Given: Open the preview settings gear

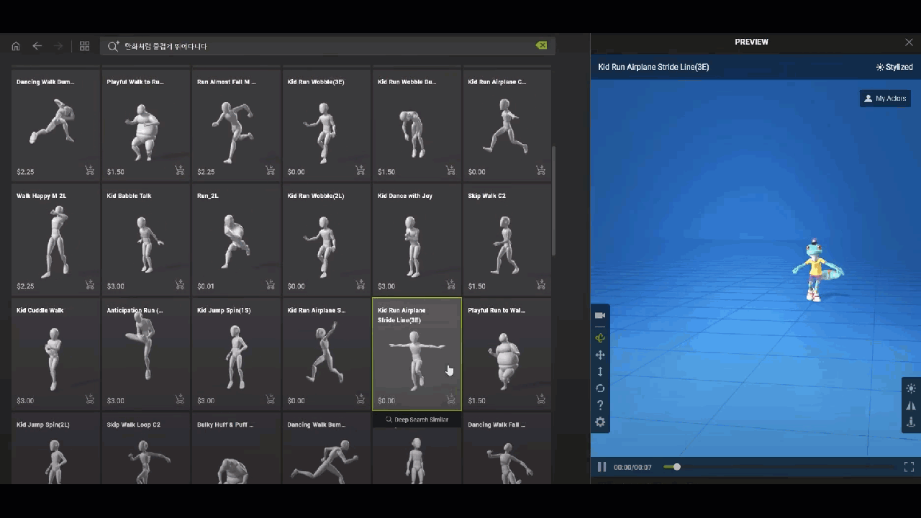Looking at the screenshot, I should [x=600, y=422].
